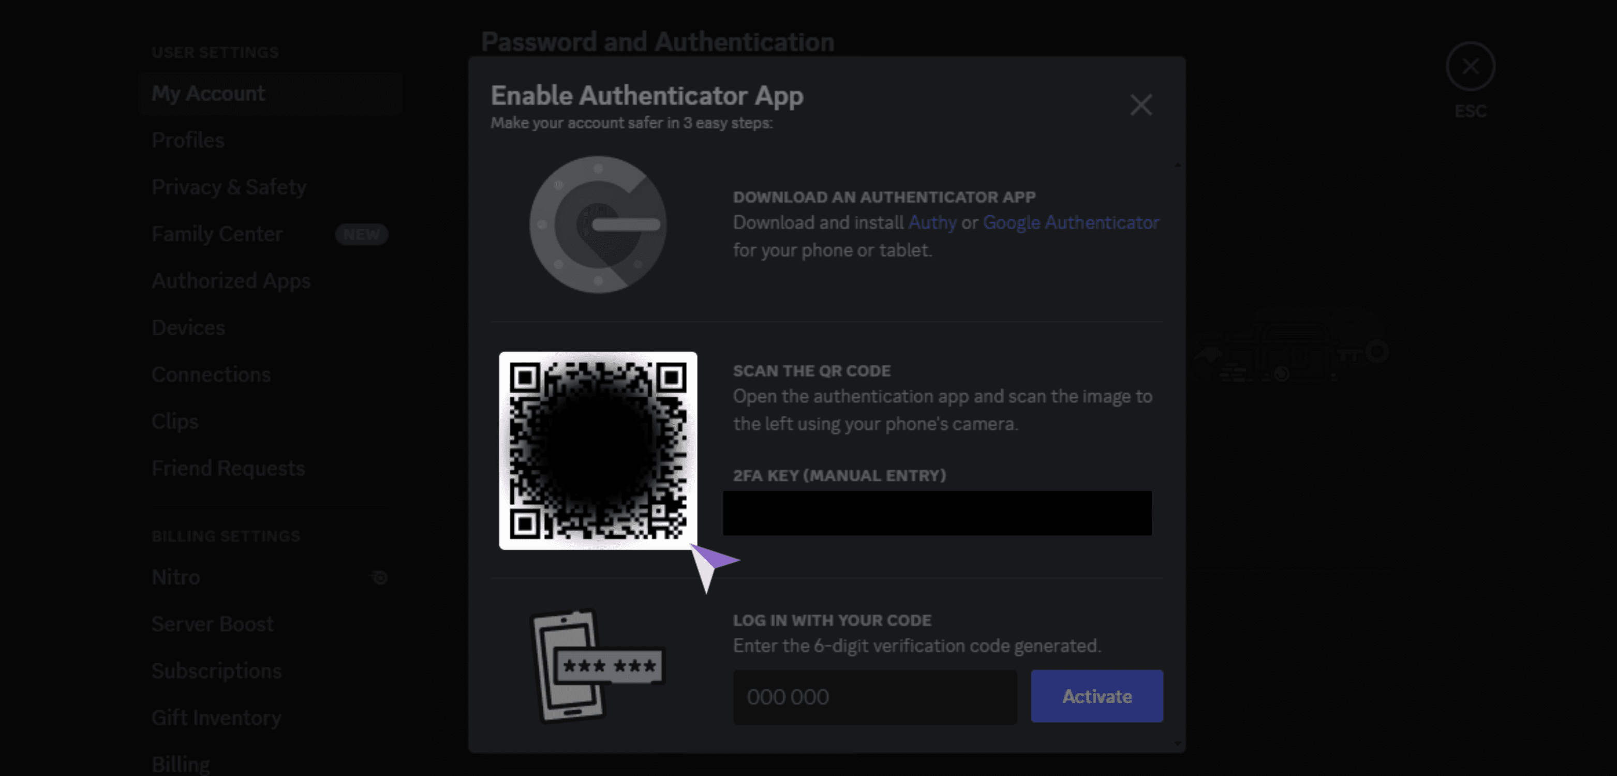
Task: Open the Google Authenticator link
Action: click(1071, 222)
